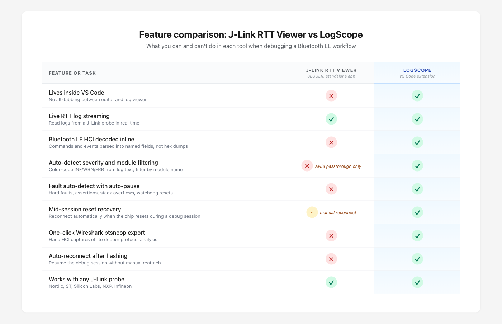Image resolution: width=502 pixels, height=324 pixels.
Task: Click the 'J-LINK RTT VIEWER' column header
Action: click(x=331, y=70)
